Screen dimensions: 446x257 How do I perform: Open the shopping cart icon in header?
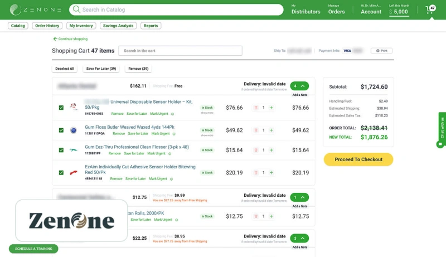tap(430, 10)
